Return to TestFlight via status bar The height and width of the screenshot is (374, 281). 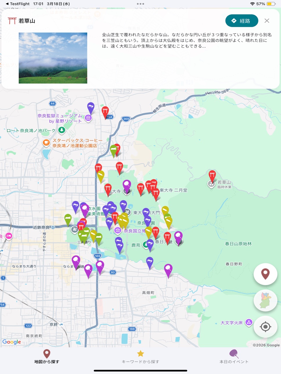coord(17,4)
